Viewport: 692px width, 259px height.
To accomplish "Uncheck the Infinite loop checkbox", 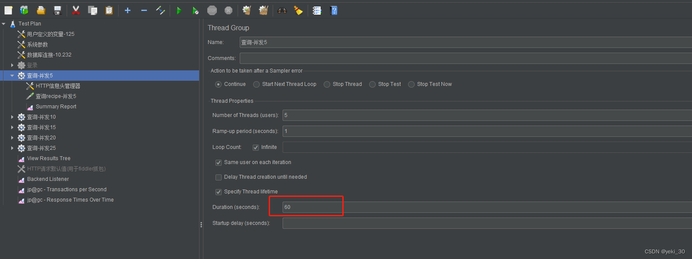I will [x=256, y=147].
